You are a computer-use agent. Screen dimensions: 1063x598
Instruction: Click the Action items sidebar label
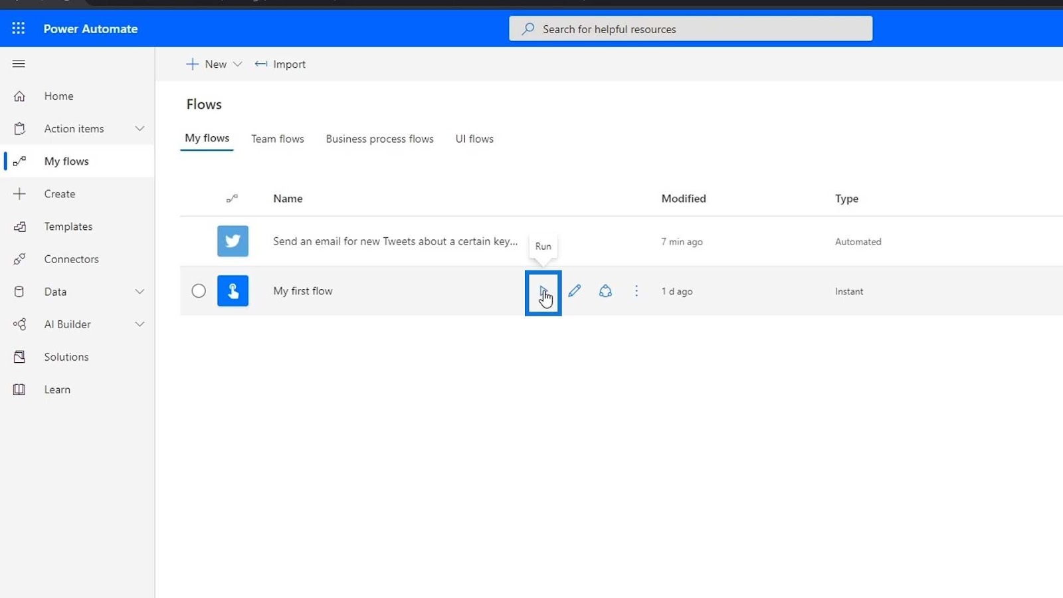coord(74,129)
